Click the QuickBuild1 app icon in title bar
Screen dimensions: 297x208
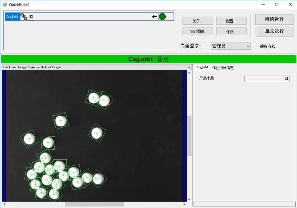click(x=5, y=4)
